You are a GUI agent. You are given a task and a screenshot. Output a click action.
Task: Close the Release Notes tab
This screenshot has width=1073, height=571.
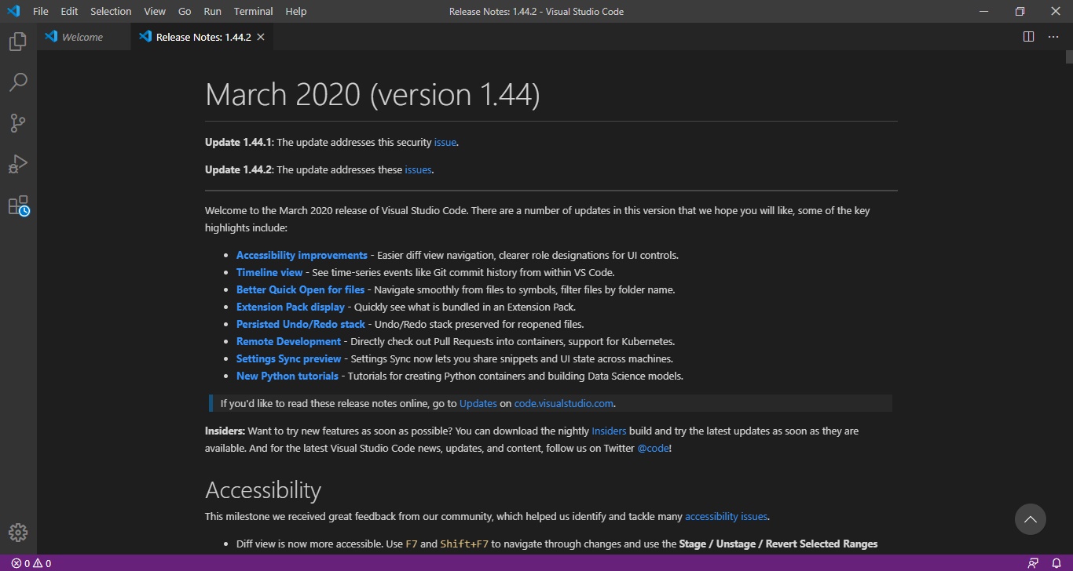click(261, 37)
